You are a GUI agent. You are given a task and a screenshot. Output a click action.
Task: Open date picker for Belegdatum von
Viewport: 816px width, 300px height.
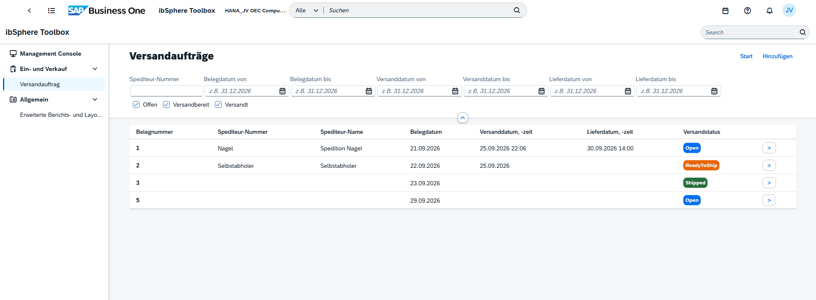click(282, 91)
